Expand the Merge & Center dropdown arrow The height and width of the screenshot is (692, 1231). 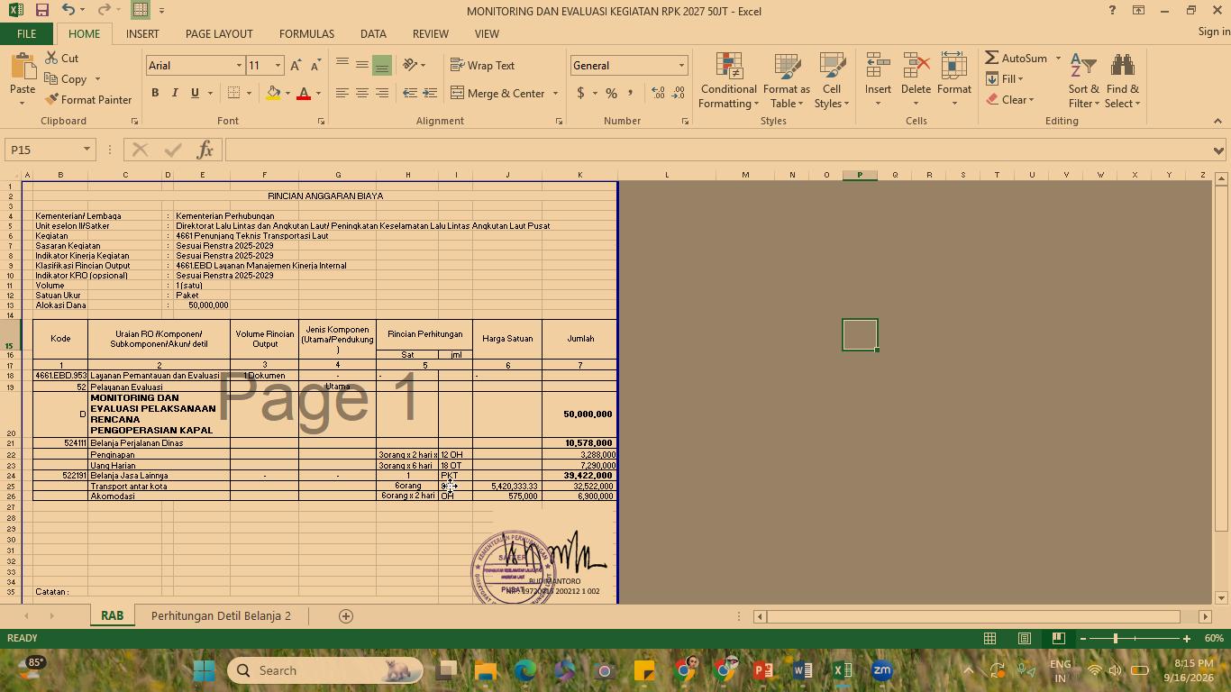(555, 94)
